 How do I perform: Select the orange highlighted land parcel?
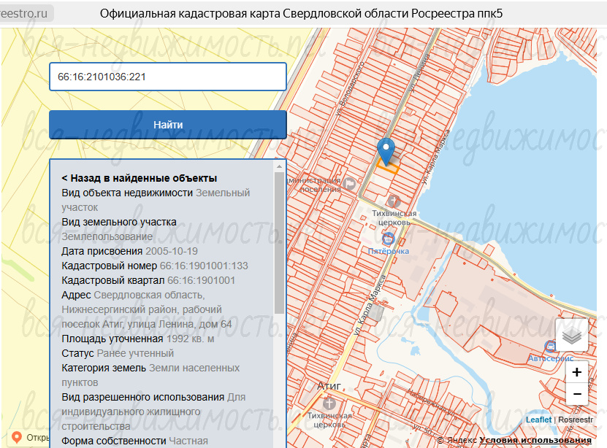(x=388, y=168)
